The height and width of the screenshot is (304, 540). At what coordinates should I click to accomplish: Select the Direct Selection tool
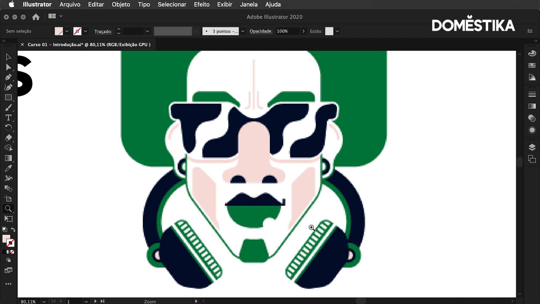(8, 67)
